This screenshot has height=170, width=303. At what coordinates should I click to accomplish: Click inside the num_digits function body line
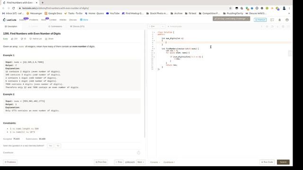(x=224, y=42)
